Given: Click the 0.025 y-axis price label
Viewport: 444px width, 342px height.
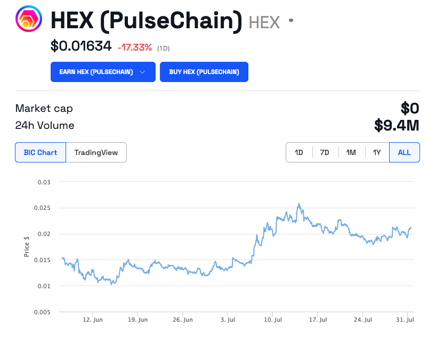Looking at the screenshot, I should click(42, 208).
